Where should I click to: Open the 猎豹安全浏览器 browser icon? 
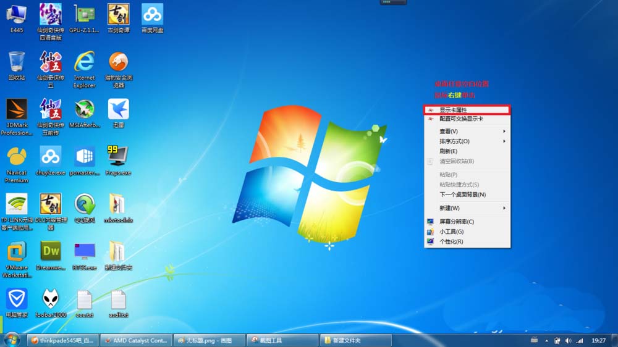[118, 70]
